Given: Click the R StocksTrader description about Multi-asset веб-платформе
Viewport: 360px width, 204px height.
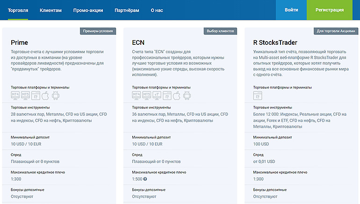Looking at the screenshot, I should click(x=301, y=63).
